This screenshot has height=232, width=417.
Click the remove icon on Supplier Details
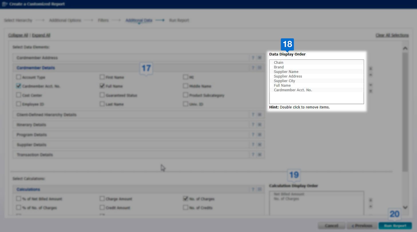pyautogui.click(x=260, y=144)
